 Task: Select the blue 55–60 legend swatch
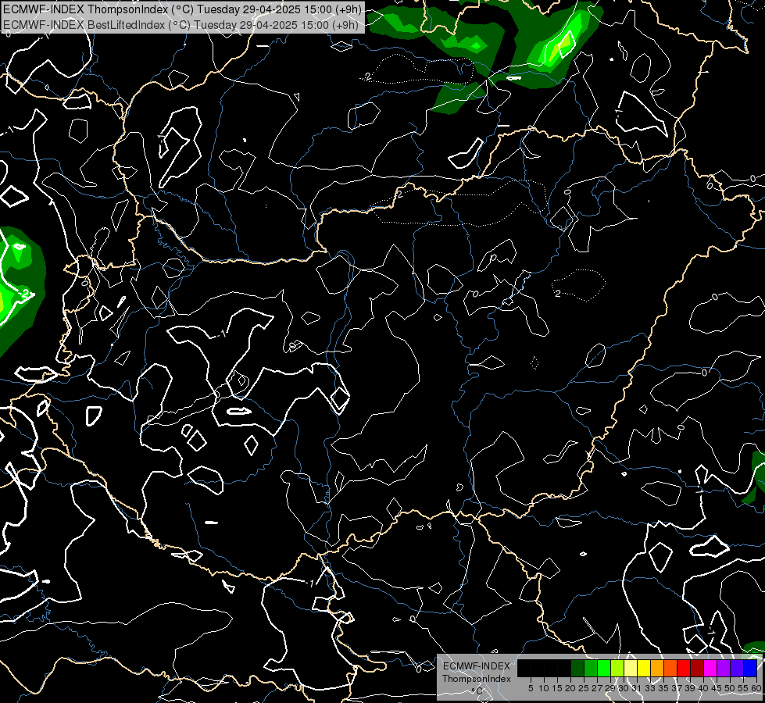750,669
